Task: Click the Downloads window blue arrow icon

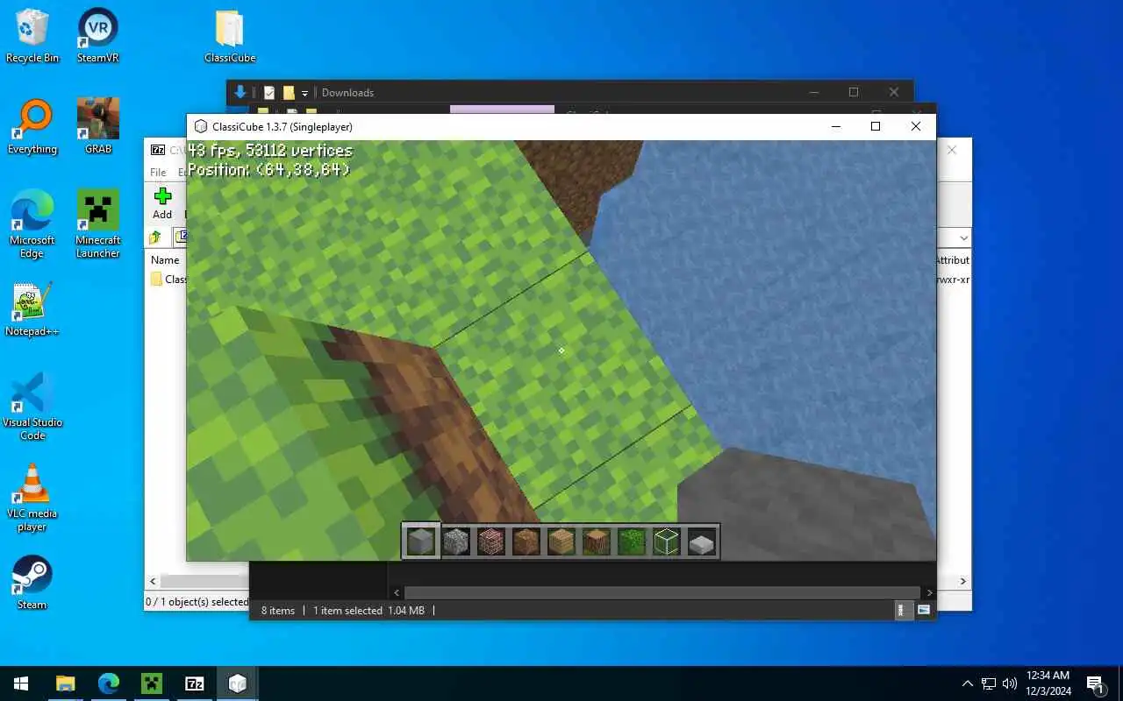Action: click(240, 92)
